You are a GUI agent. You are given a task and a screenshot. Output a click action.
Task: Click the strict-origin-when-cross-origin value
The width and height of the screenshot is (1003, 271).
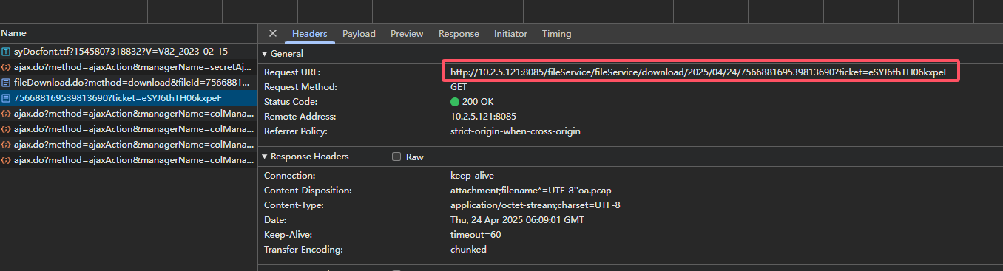[516, 131]
